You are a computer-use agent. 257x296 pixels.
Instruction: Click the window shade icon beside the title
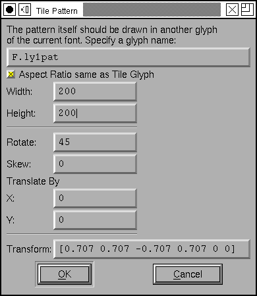pyautogui.click(x=24, y=10)
